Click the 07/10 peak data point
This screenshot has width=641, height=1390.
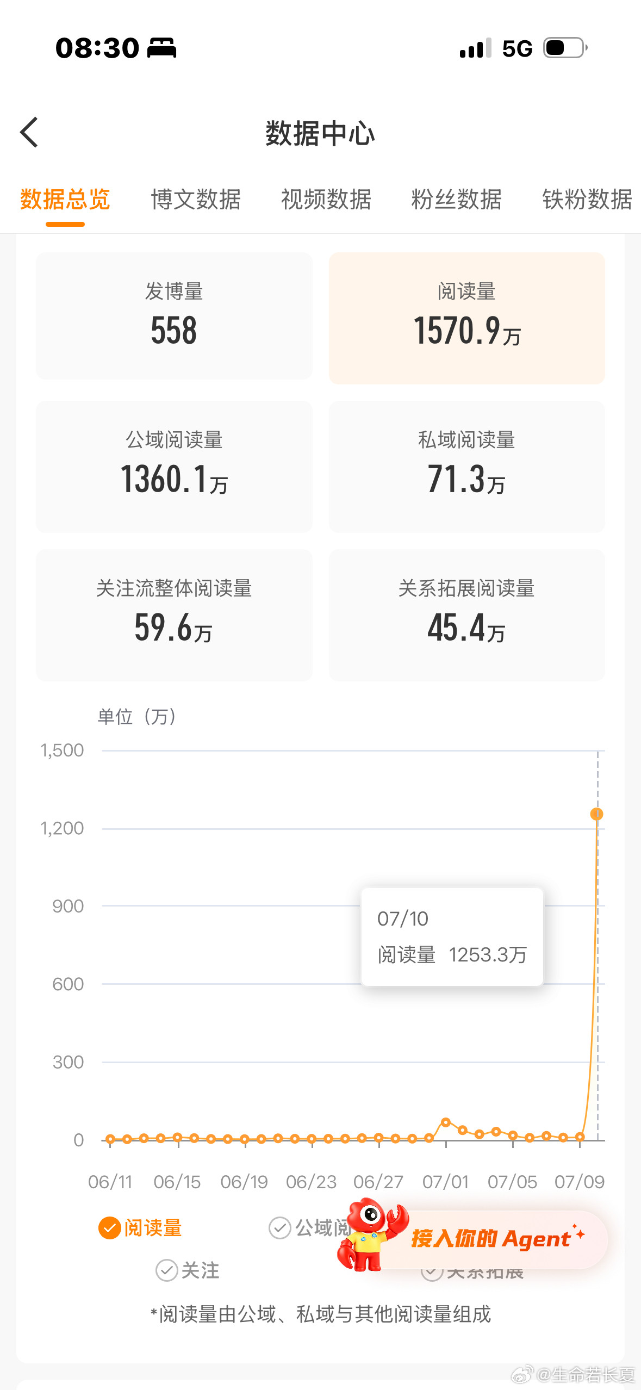tap(596, 814)
